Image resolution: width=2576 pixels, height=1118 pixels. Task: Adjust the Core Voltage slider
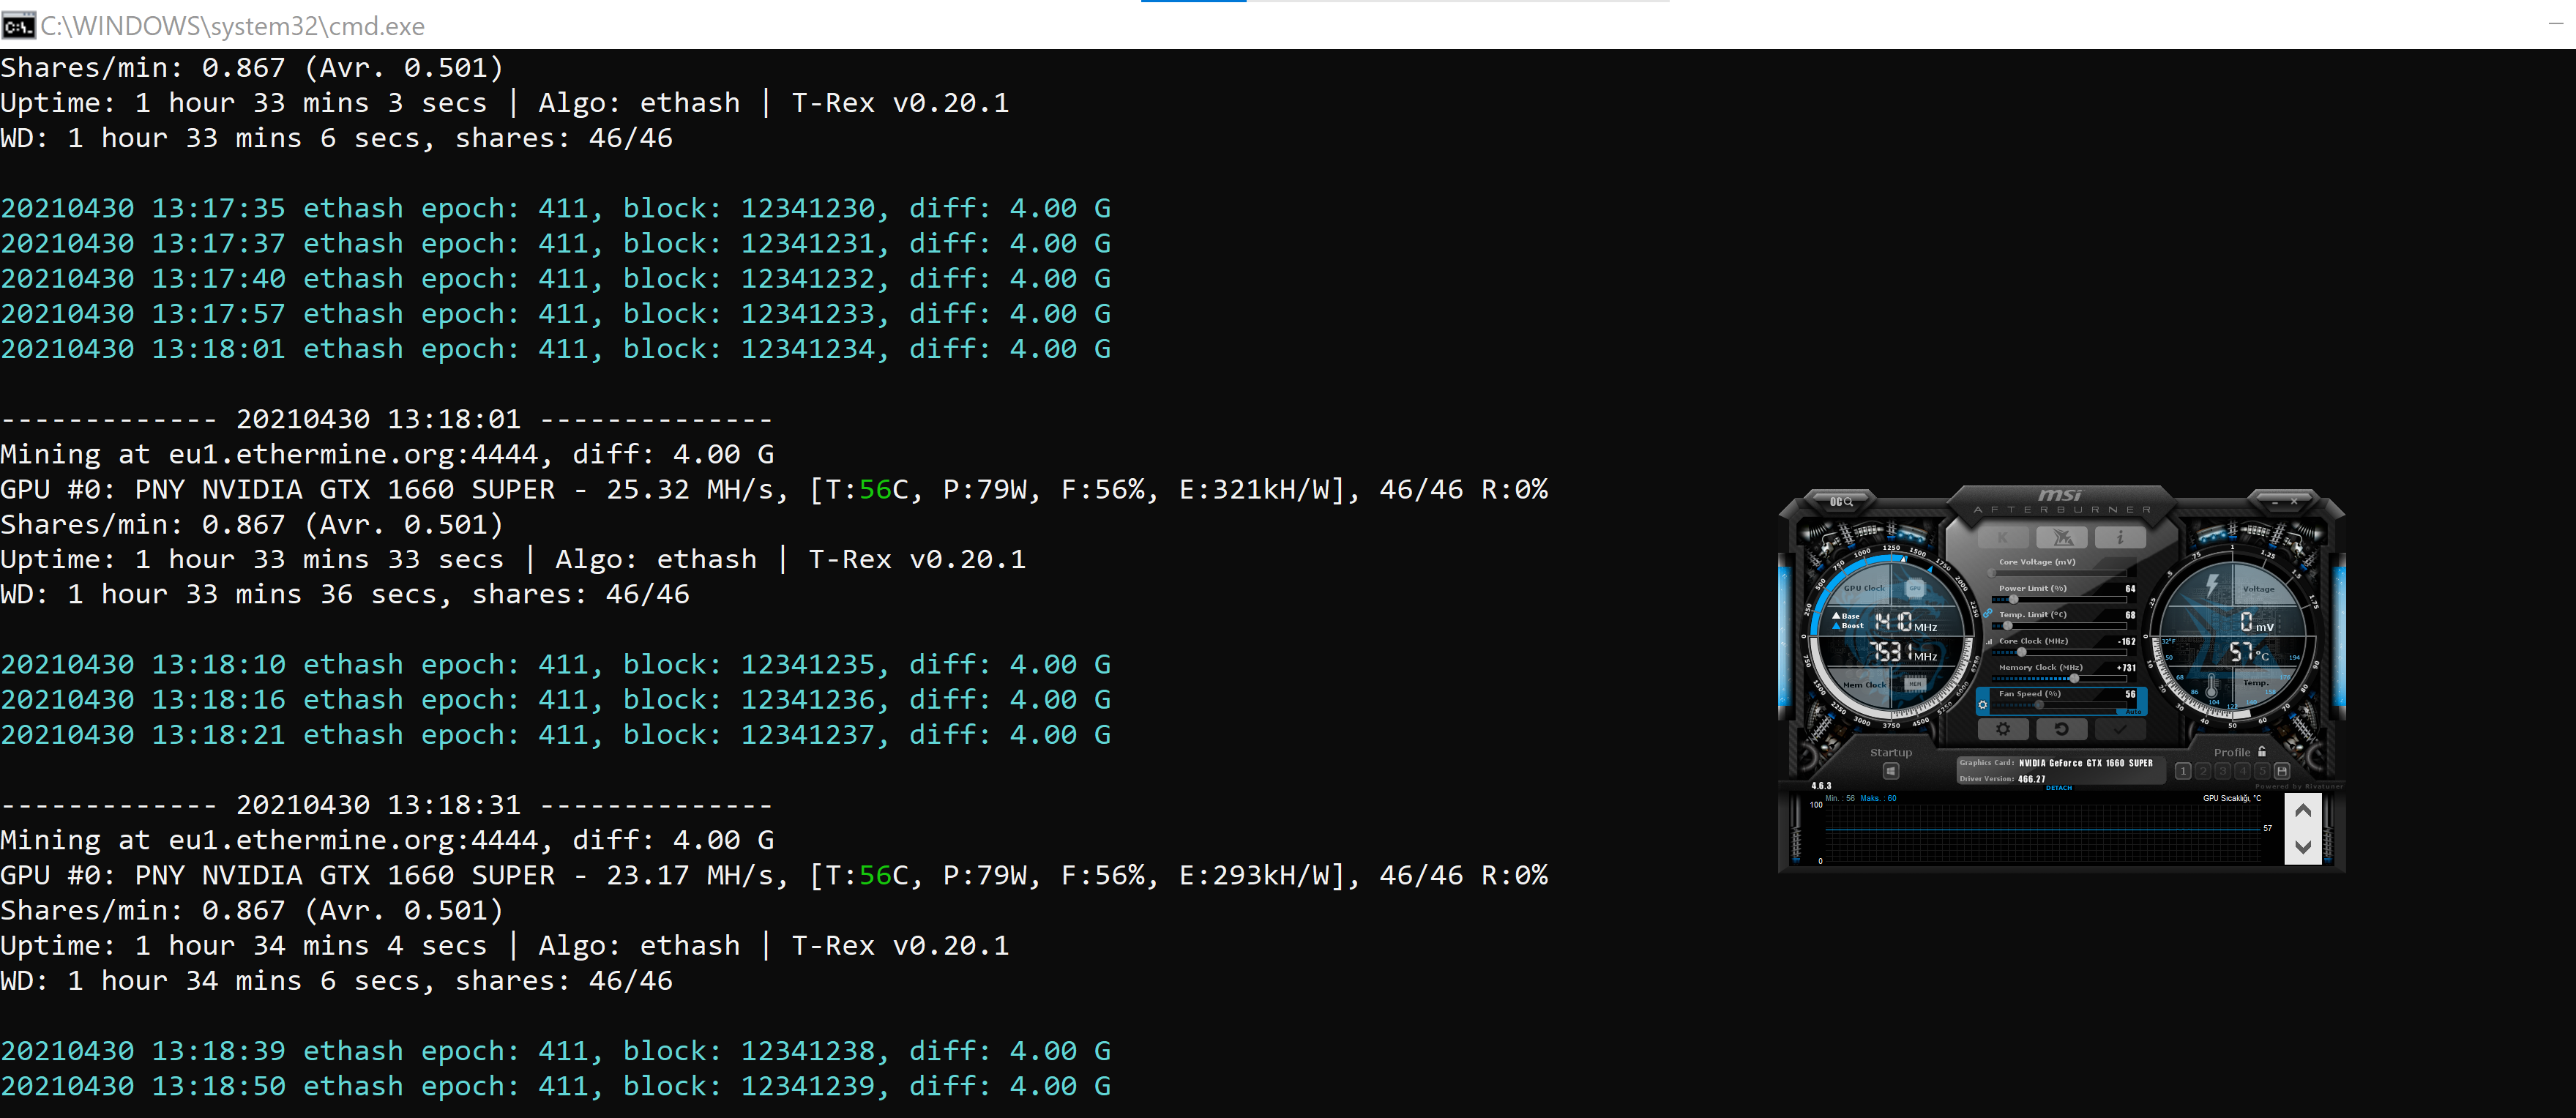[x=2059, y=574]
